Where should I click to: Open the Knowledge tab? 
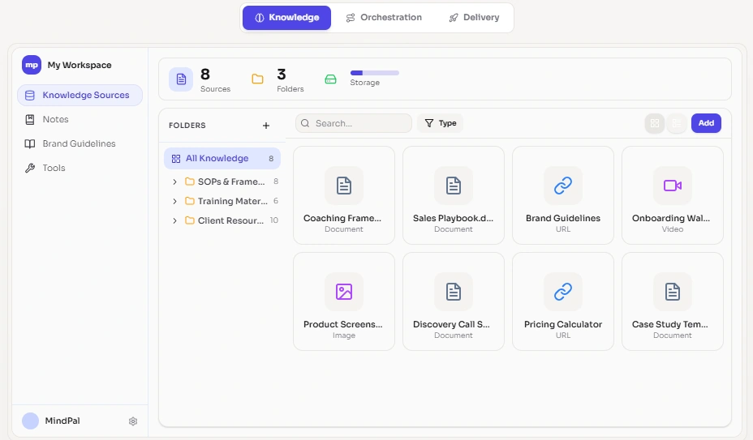tap(286, 18)
